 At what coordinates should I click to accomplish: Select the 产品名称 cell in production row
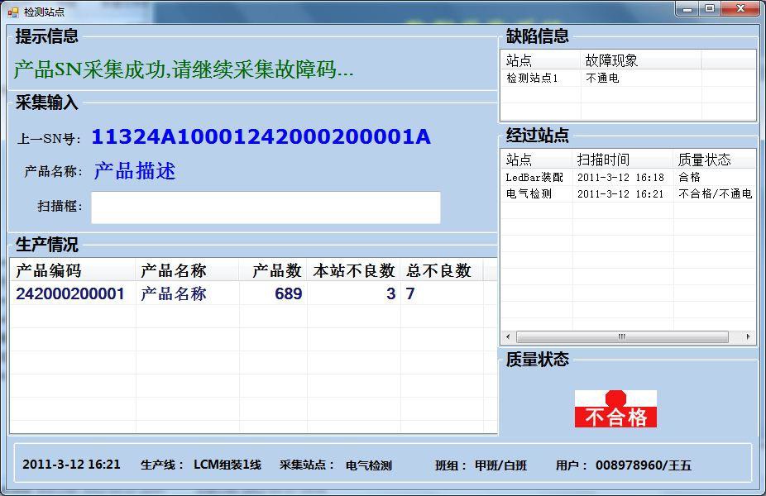174,294
